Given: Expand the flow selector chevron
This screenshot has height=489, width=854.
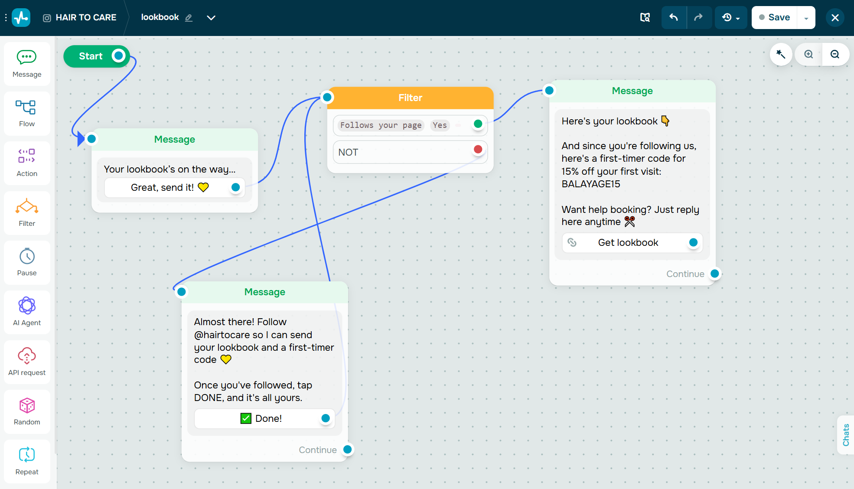Looking at the screenshot, I should [211, 18].
